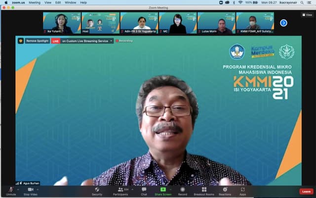Open the View menu in menu bar
Image resolution: width=316 pixels, height=198 pixels.
tap(48, 2)
